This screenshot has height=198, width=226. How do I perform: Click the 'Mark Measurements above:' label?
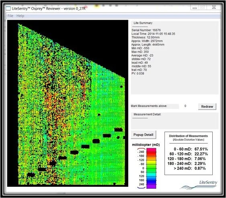click(149, 106)
